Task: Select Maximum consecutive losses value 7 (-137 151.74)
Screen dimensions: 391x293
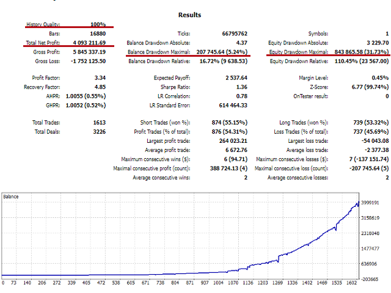Action: coord(369,159)
